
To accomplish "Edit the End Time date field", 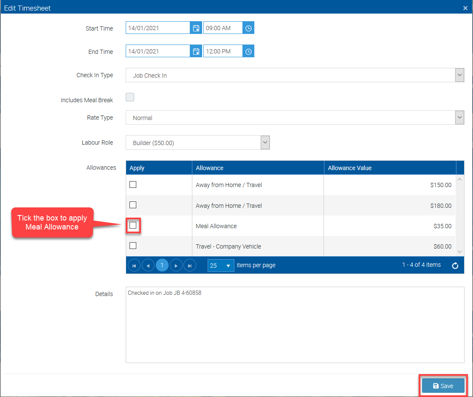I will tap(158, 51).
